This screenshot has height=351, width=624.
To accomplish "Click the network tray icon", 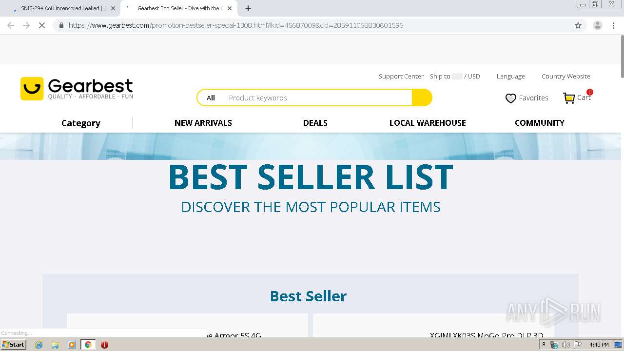I will [x=554, y=345].
